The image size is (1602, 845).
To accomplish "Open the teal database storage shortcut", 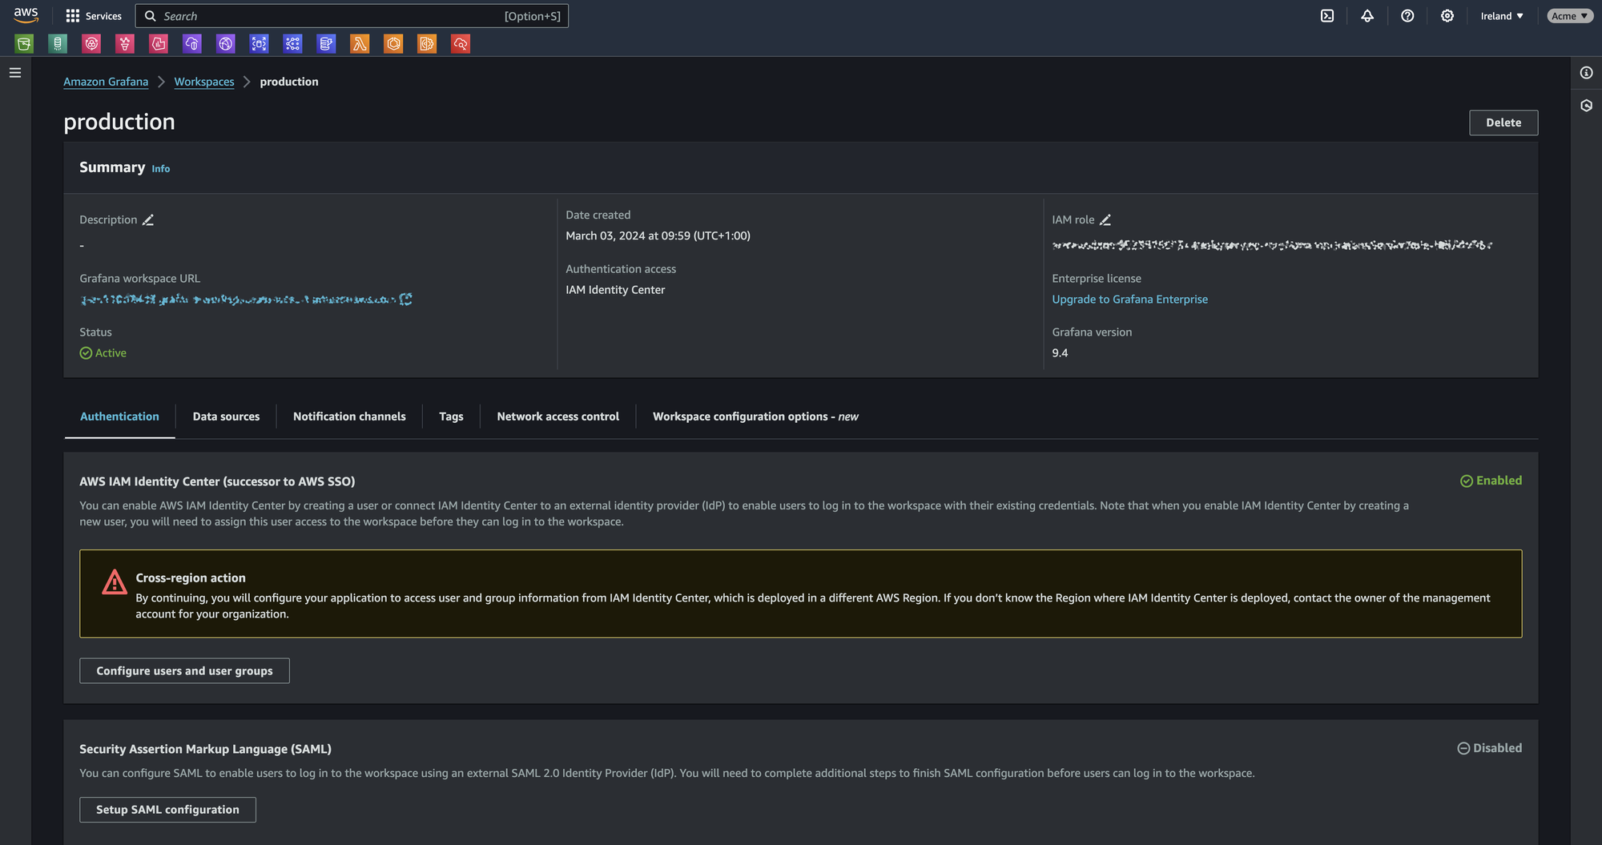I will tap(58, 44).
